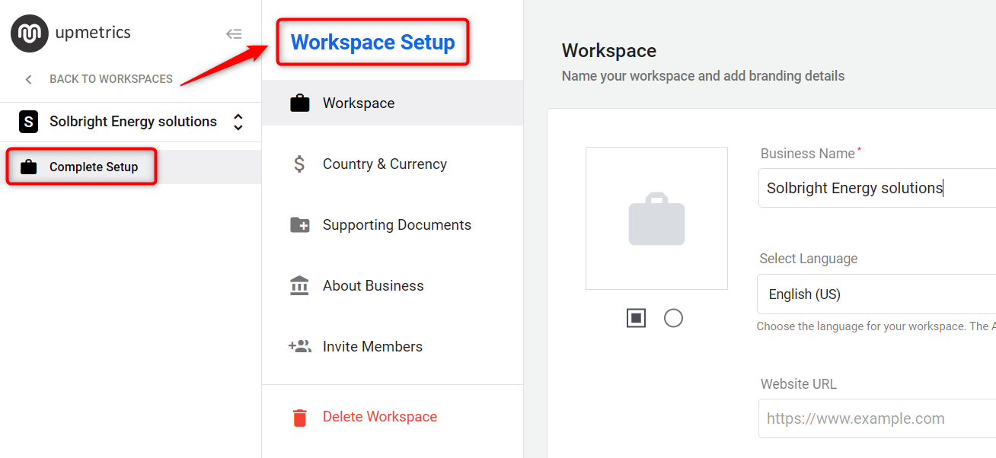The image size is (996, 458).
Task: Open the Select Language dropdown showing English (US)
Action: tap(876, 294)
